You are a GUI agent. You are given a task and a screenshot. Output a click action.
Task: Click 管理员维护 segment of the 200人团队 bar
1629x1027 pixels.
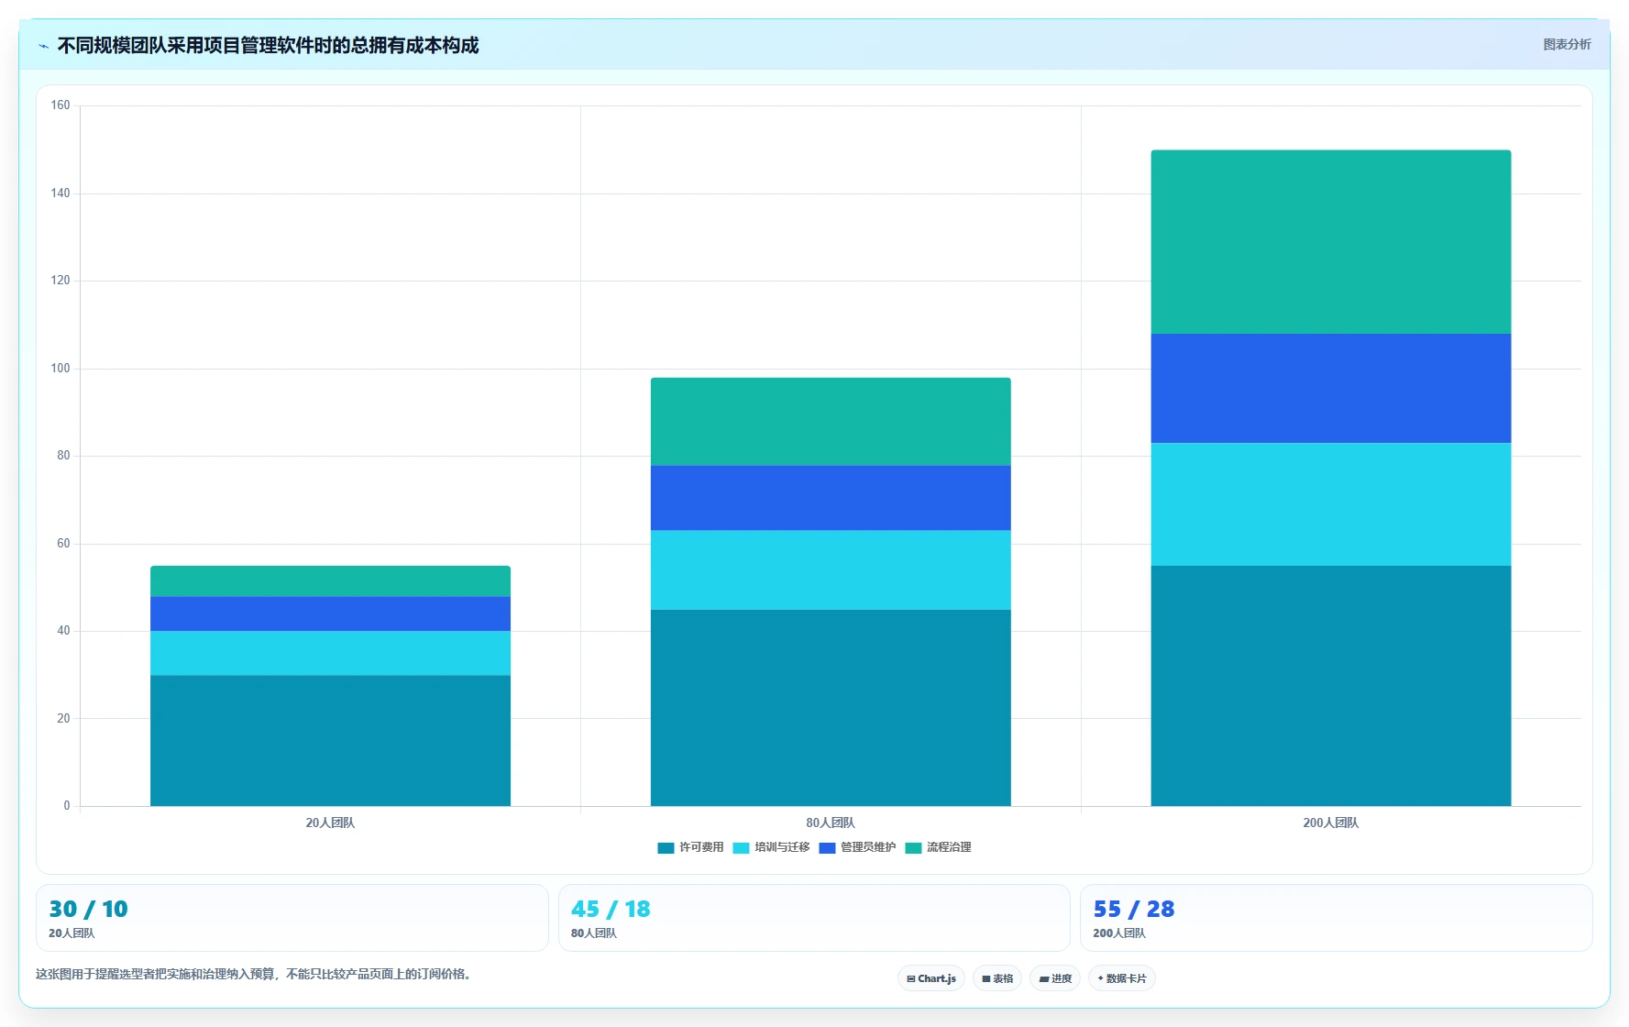(x=1331, y=389)
